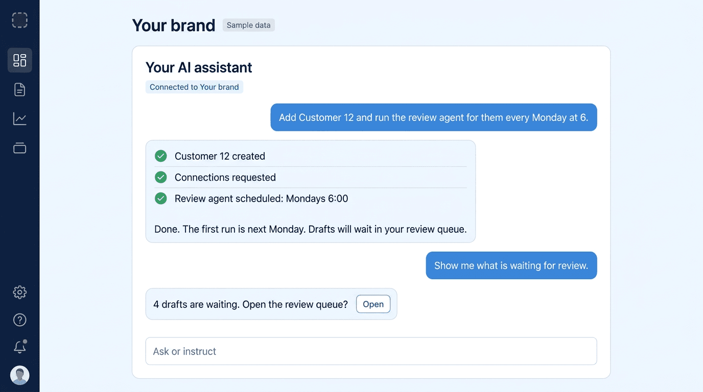Click the Your brand page heading
The height and width of the screenshot is (392, 703).
click(174, 25)
